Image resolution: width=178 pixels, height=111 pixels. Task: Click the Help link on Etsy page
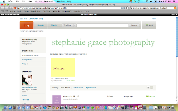154,19
